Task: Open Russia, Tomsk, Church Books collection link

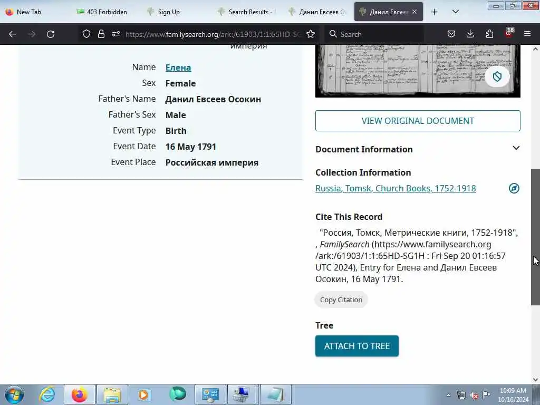Action: (396, 188)
